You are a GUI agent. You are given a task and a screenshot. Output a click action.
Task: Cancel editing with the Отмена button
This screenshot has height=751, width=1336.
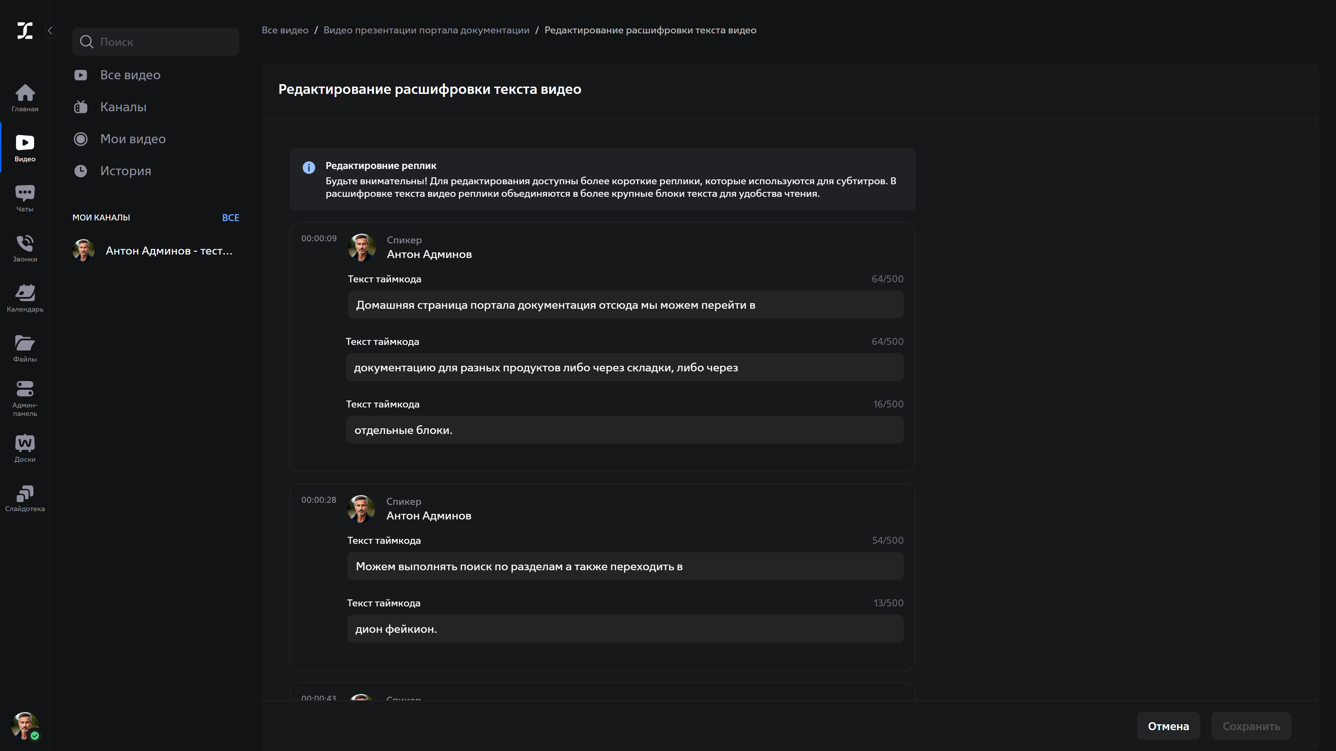1168,726
